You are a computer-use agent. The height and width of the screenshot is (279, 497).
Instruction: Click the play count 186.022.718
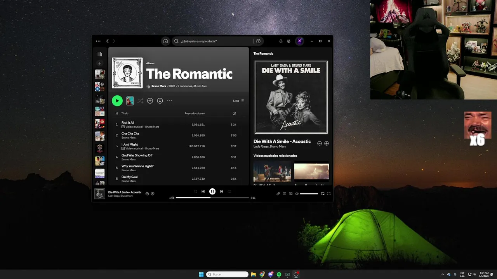point(196,146)
